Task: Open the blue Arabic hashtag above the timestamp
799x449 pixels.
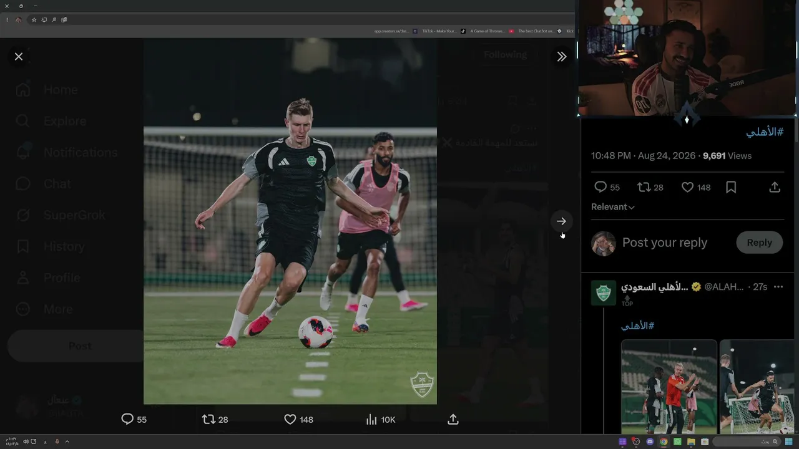Action: coord(765,132)
